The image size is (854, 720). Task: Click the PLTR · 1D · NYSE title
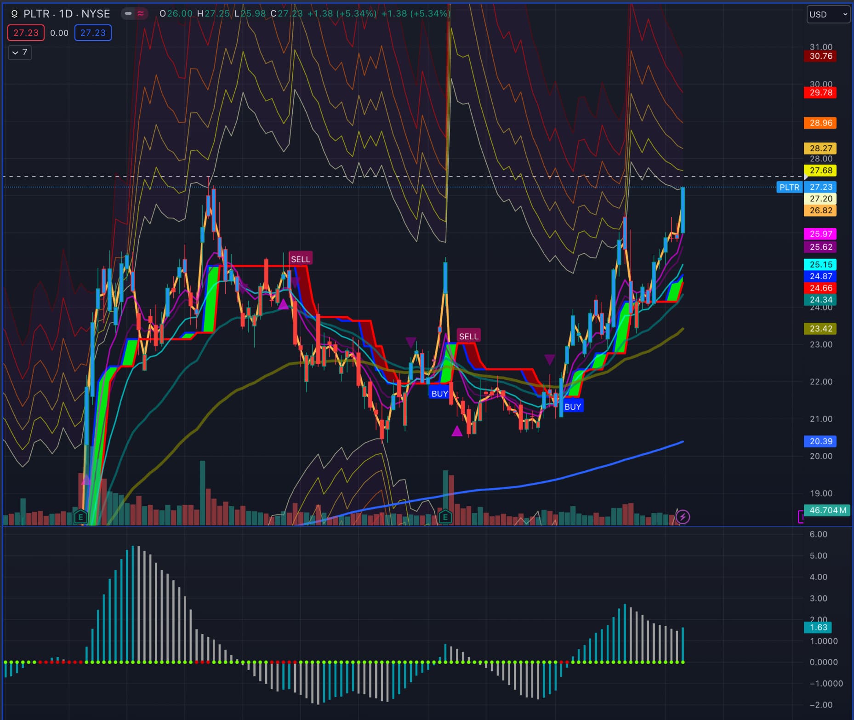click(x=67, y=14)
